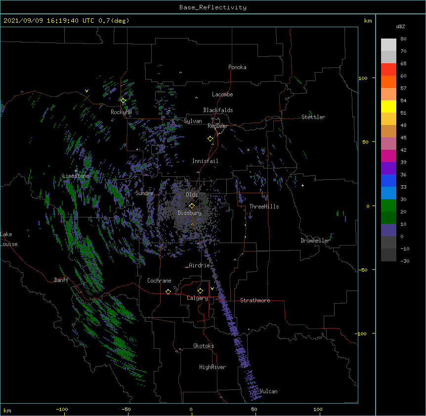This screenshot has width=426, height=416.
Task: Click the RedDeer city label
Action: pyautogui.click(x=217, y=126)
